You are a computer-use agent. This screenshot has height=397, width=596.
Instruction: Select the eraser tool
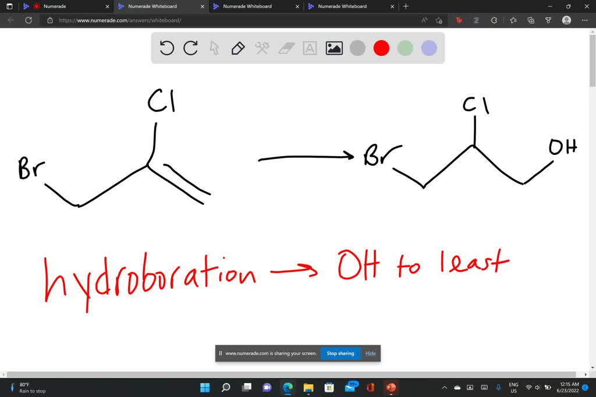(285, 48)
